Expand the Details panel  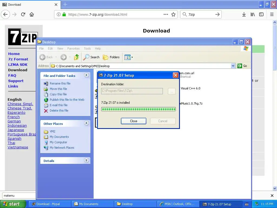[x=86, y=160]
